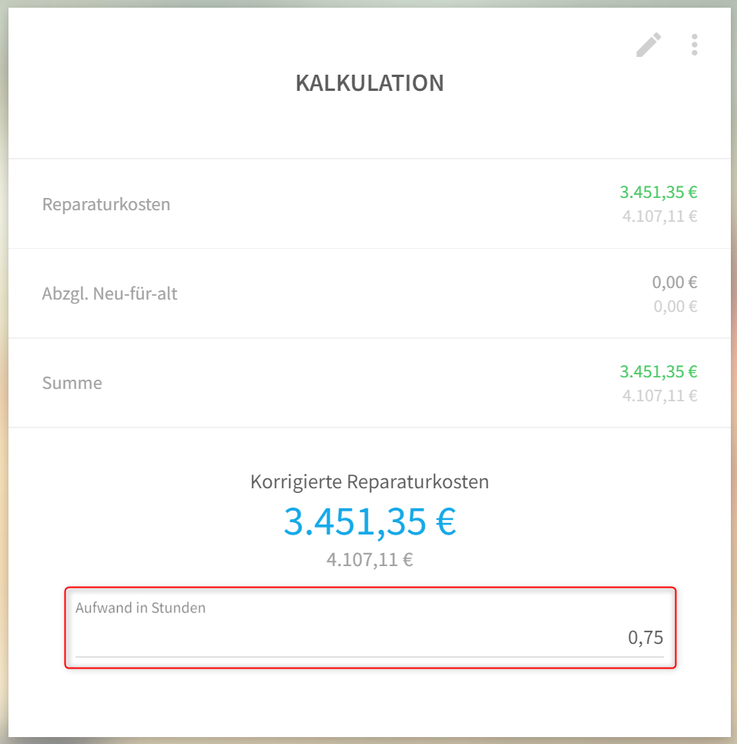The width and height of the screenshot is (737, 744).
Task: Click the pencil edit icon
Action: click(648, 45)
